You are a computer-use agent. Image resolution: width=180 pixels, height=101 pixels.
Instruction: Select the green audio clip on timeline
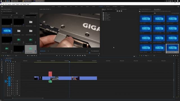click(x=50, y=81)
